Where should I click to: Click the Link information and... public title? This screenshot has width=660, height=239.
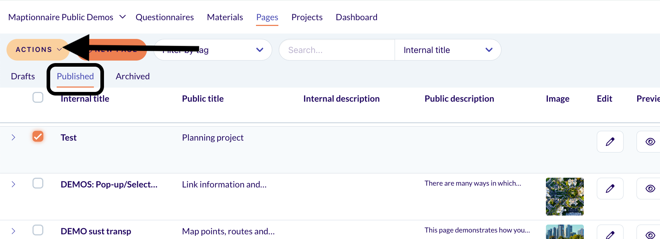[x=224, y=184]
